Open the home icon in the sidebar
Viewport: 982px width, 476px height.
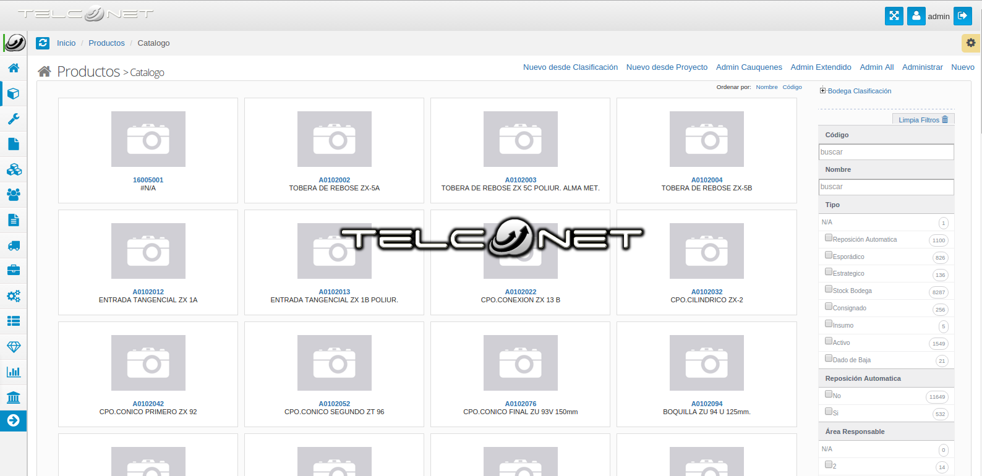pyautogui.click(x=14, y=68)
